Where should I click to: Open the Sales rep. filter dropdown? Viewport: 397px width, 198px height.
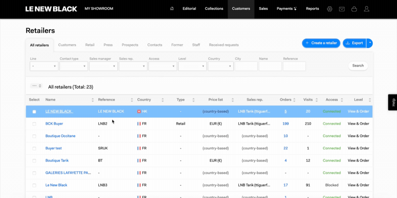click(x=133, y=66)
